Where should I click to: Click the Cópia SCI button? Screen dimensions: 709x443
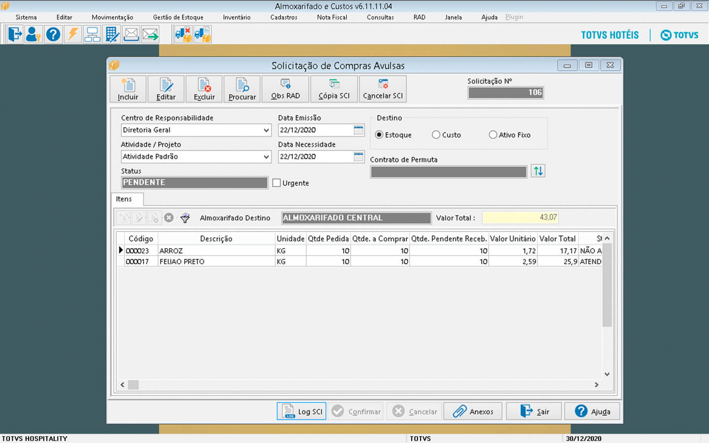pos(334,89)
